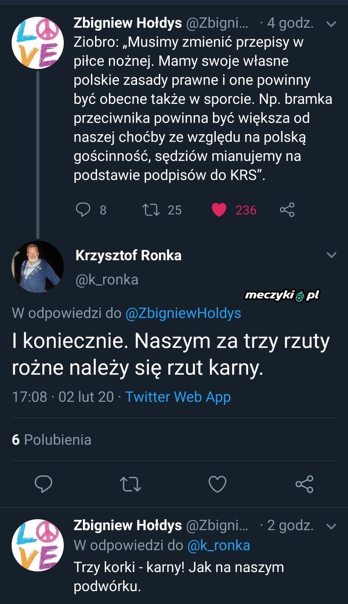Unlike the tweet with 236 likes
The height and width of the screenshot is (604, 348).
pos(219,210)
